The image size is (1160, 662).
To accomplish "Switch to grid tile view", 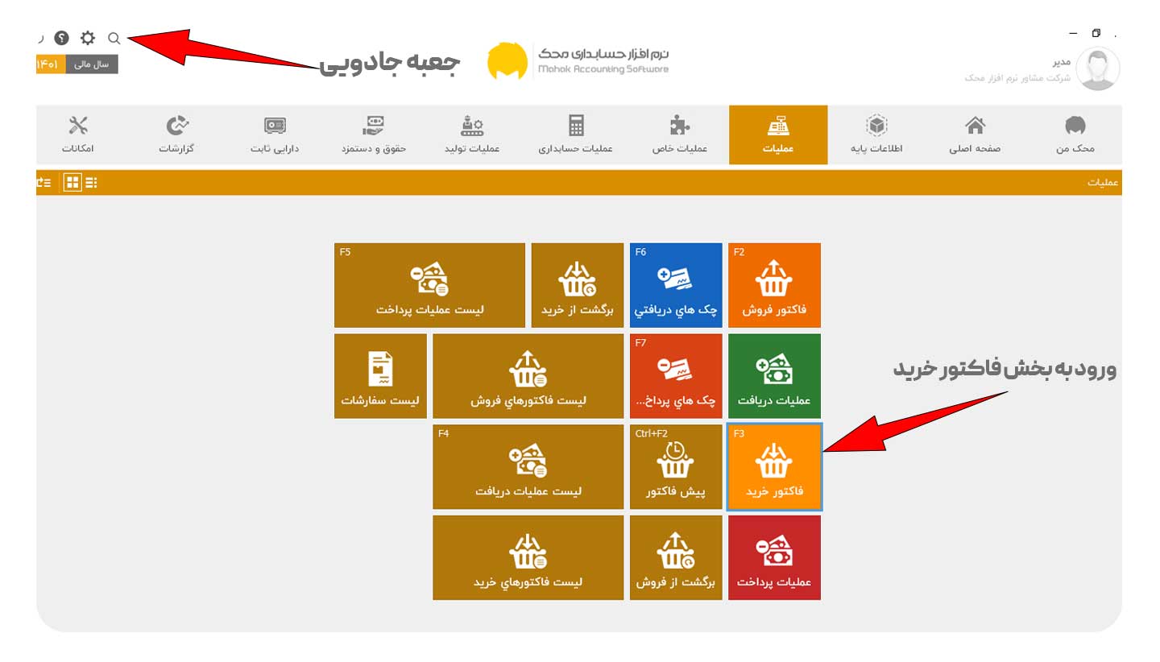I will (72, 183).
